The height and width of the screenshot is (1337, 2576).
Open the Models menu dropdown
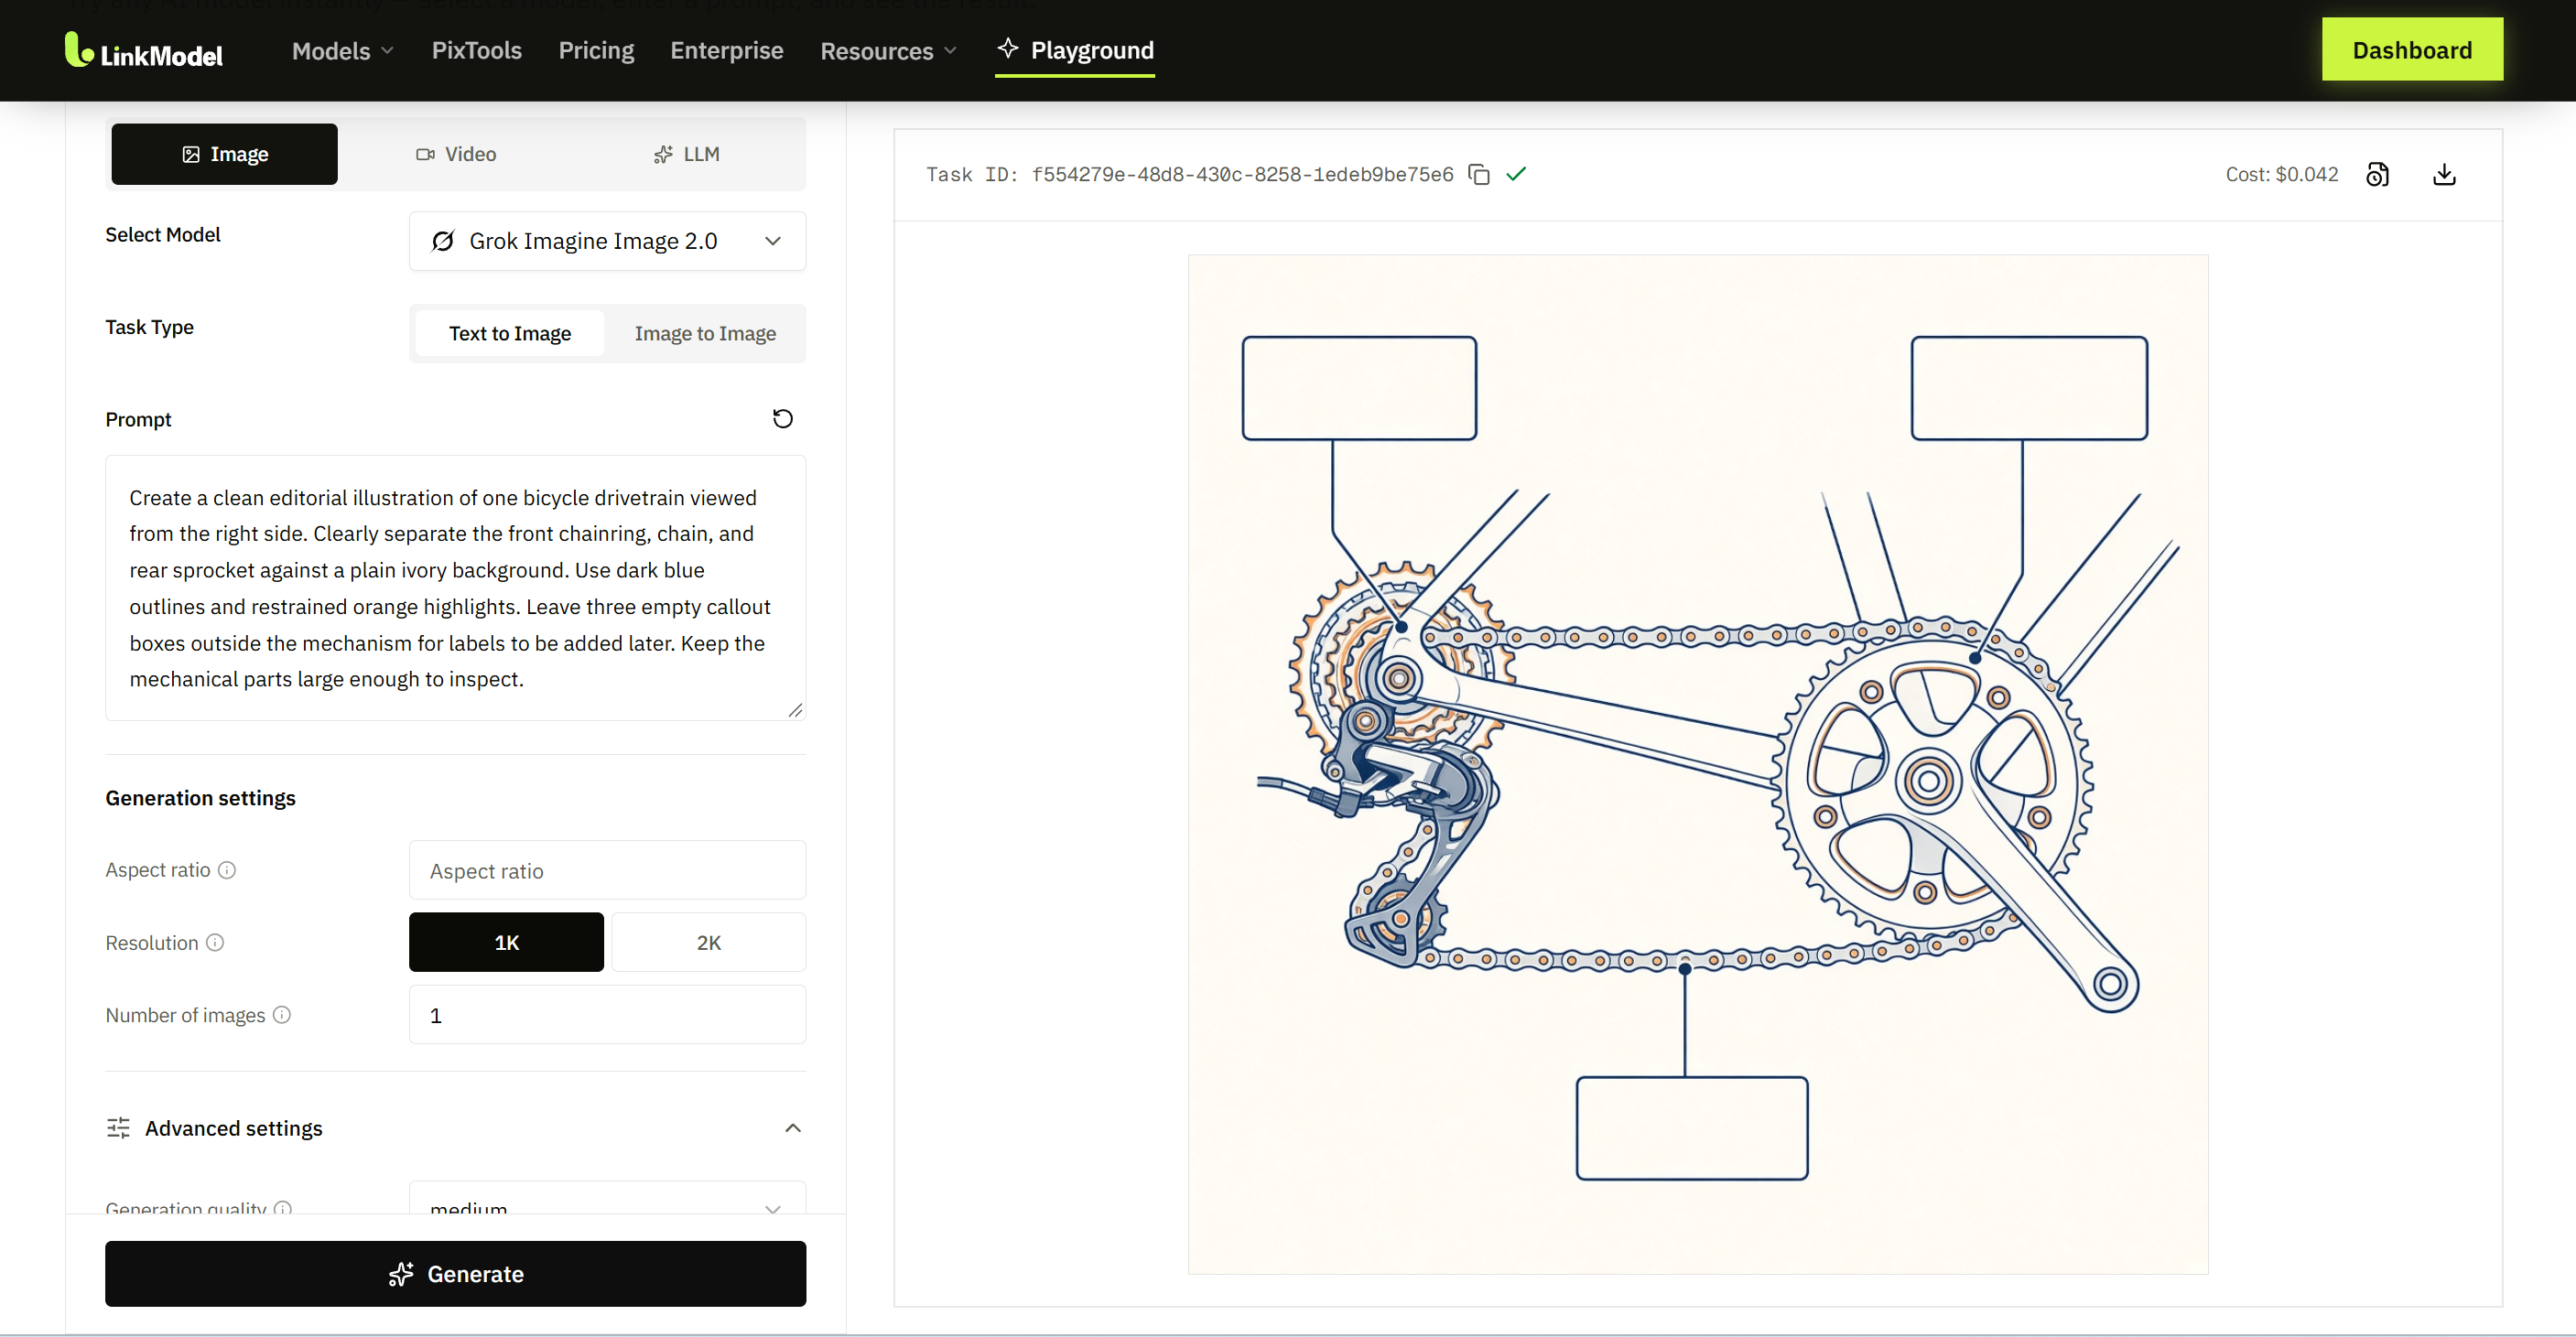point(342,50)
